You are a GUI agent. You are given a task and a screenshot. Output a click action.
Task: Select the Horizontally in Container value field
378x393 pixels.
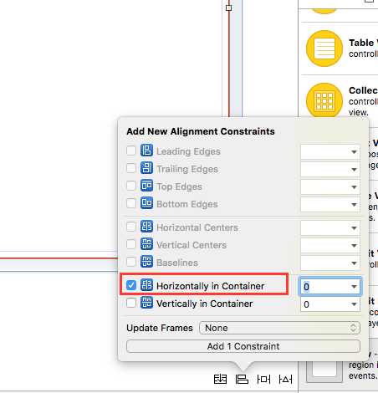click(324, 287)
